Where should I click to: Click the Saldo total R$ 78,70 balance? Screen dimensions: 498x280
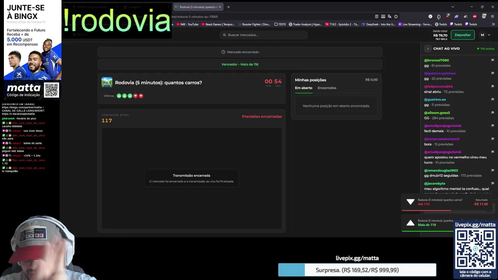(440, 35)
